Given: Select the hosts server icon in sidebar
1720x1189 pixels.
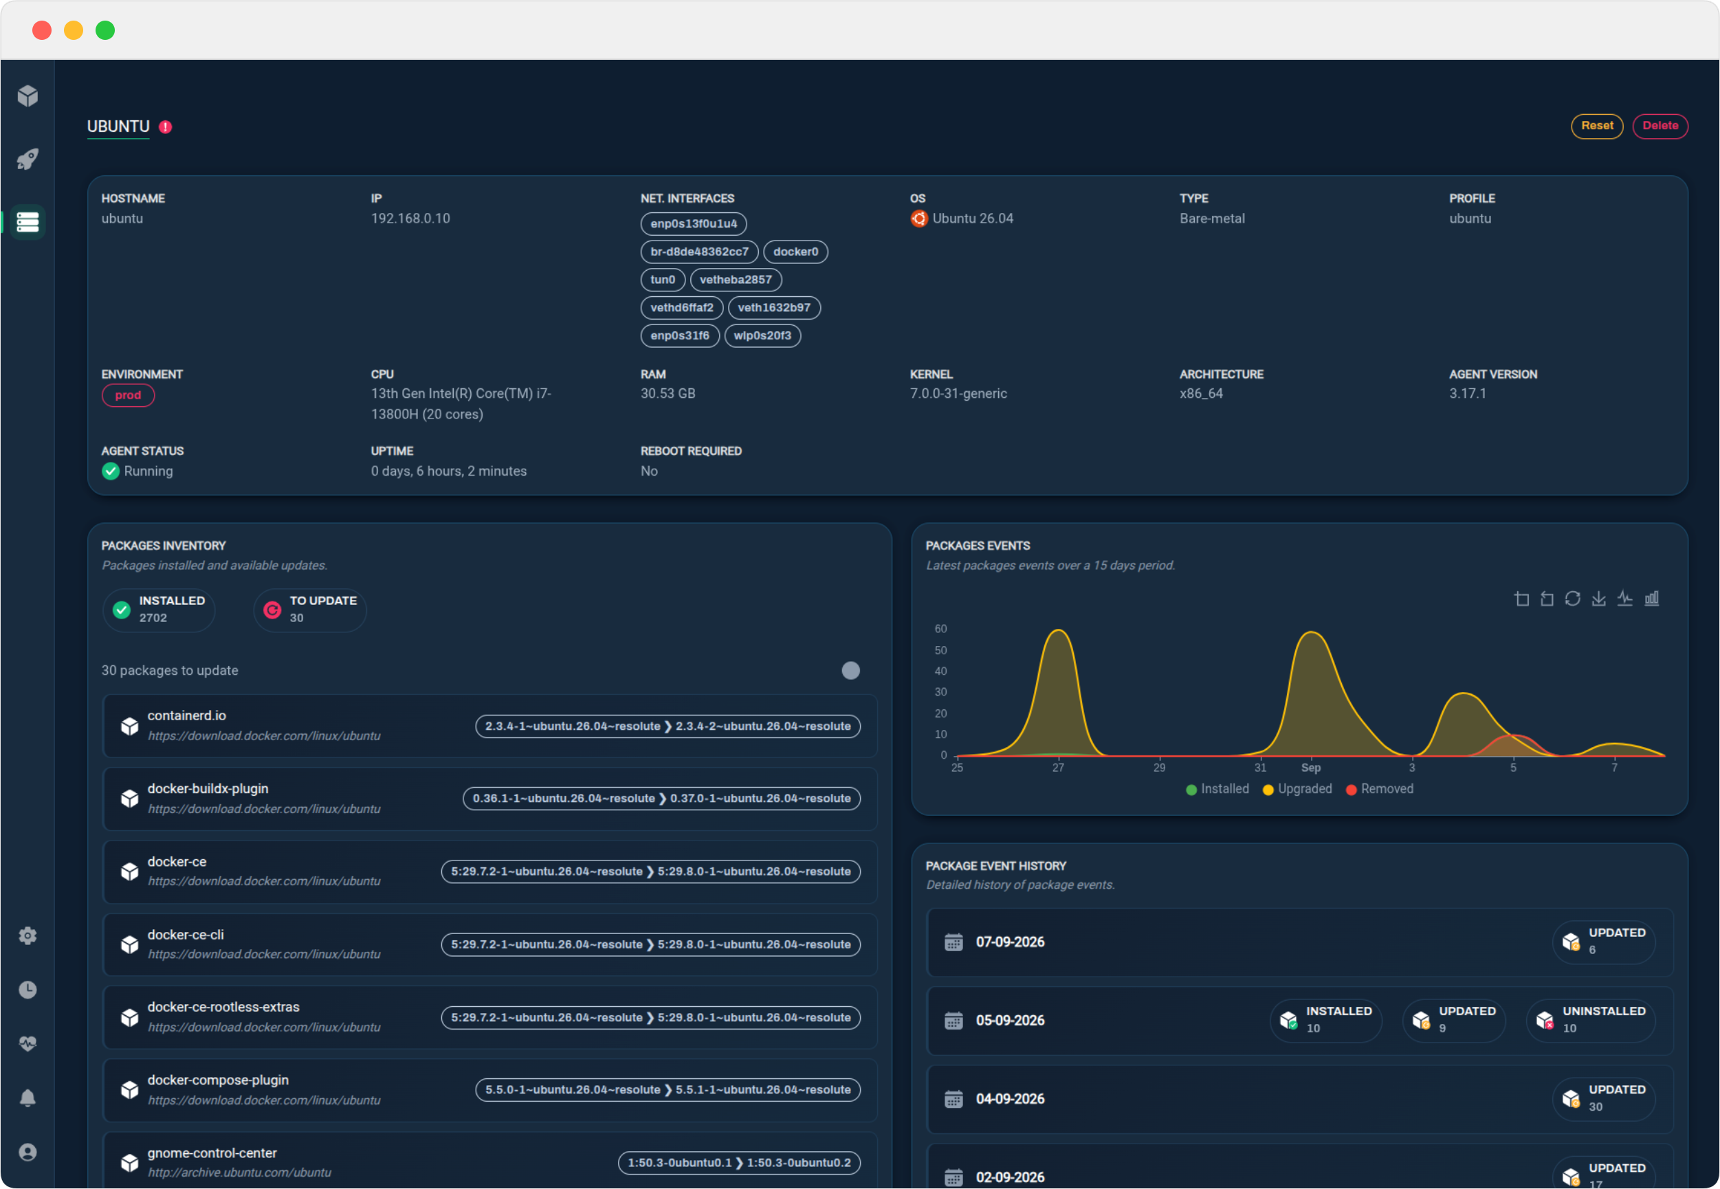Looking at the screenshot, I should click(x=27, y=222).
